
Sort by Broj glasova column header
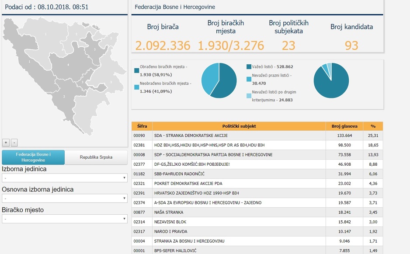(344, 126)
